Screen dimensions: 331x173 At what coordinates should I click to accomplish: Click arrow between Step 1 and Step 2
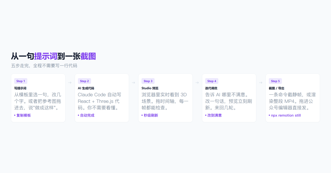(x=70, y=83)
